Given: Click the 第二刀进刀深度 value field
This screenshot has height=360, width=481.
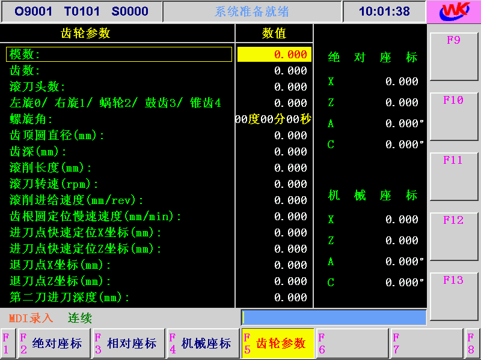Looking at the screenshot, I should [274, 298].
